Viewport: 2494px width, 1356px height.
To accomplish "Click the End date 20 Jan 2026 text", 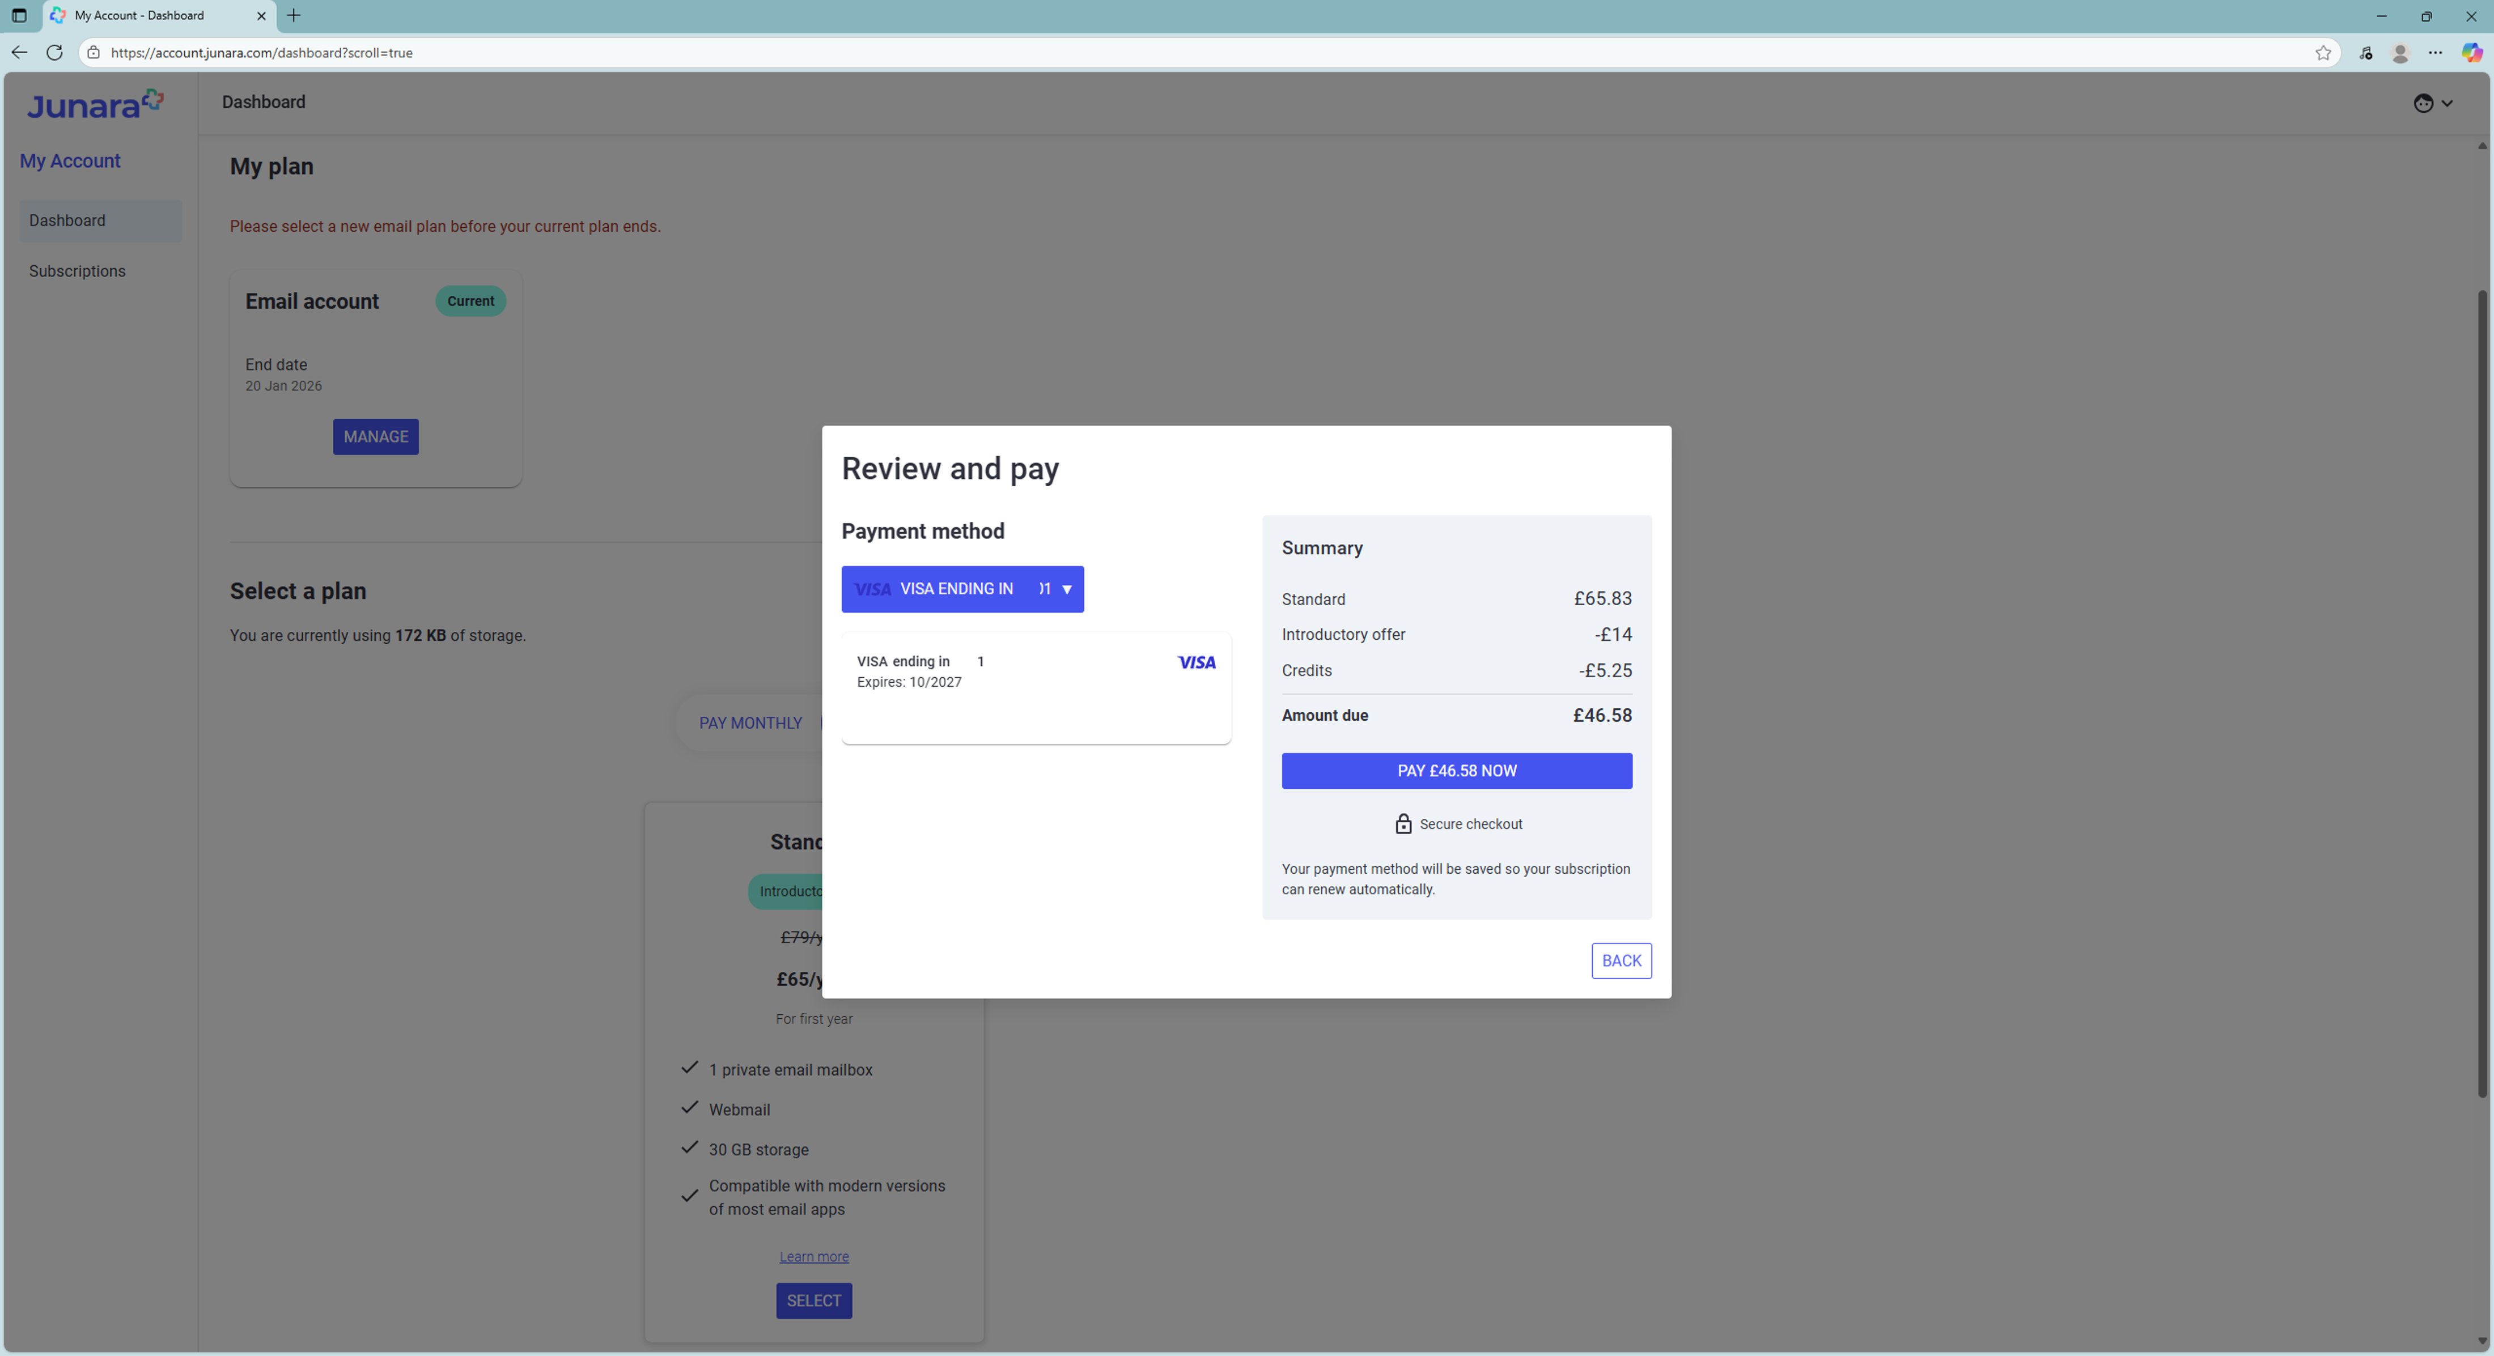I will point(283,375).
